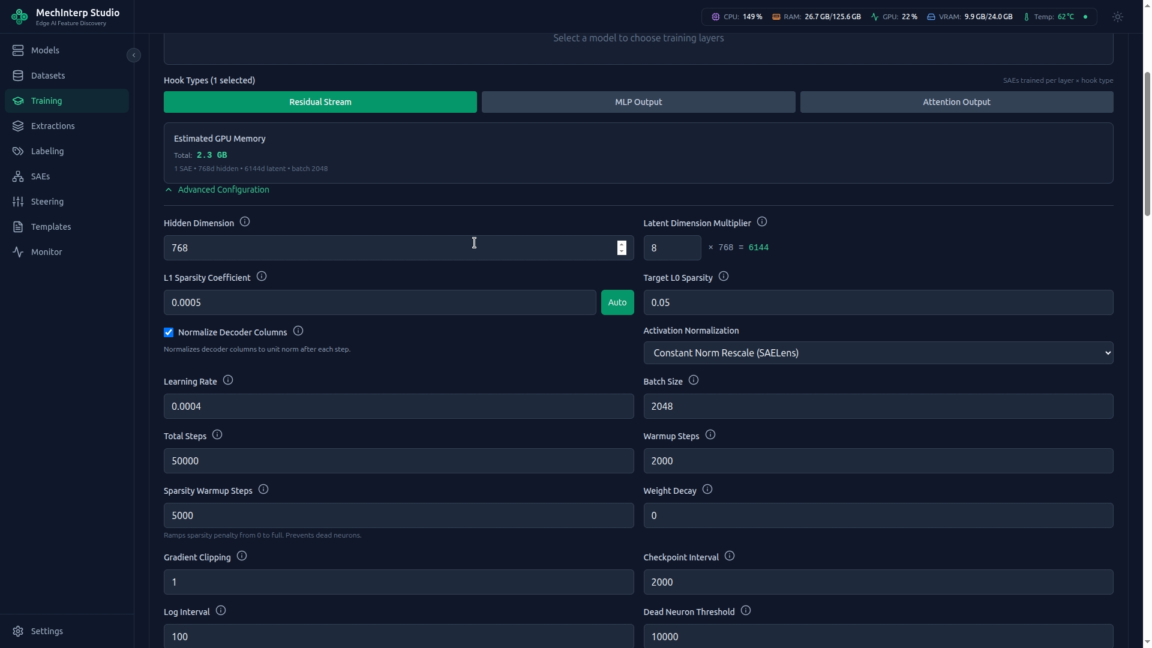The width and height of the screenshot is (1152, 648).
Task: Uncheck Normalize Decoder Columns checkbox
Action: point(169,332)
